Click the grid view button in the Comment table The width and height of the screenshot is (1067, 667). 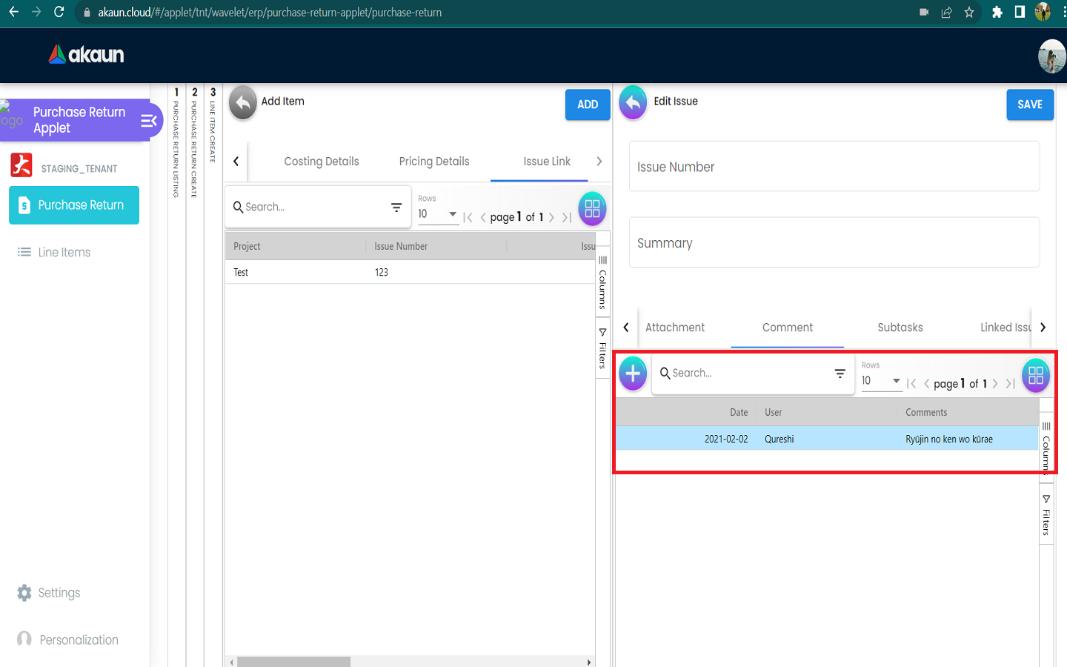pos(1036,376)
